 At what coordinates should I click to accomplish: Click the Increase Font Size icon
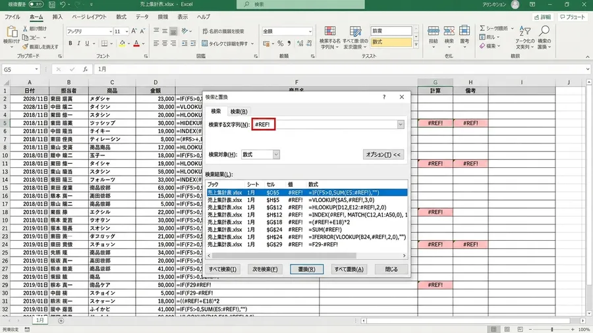(134, 32)
